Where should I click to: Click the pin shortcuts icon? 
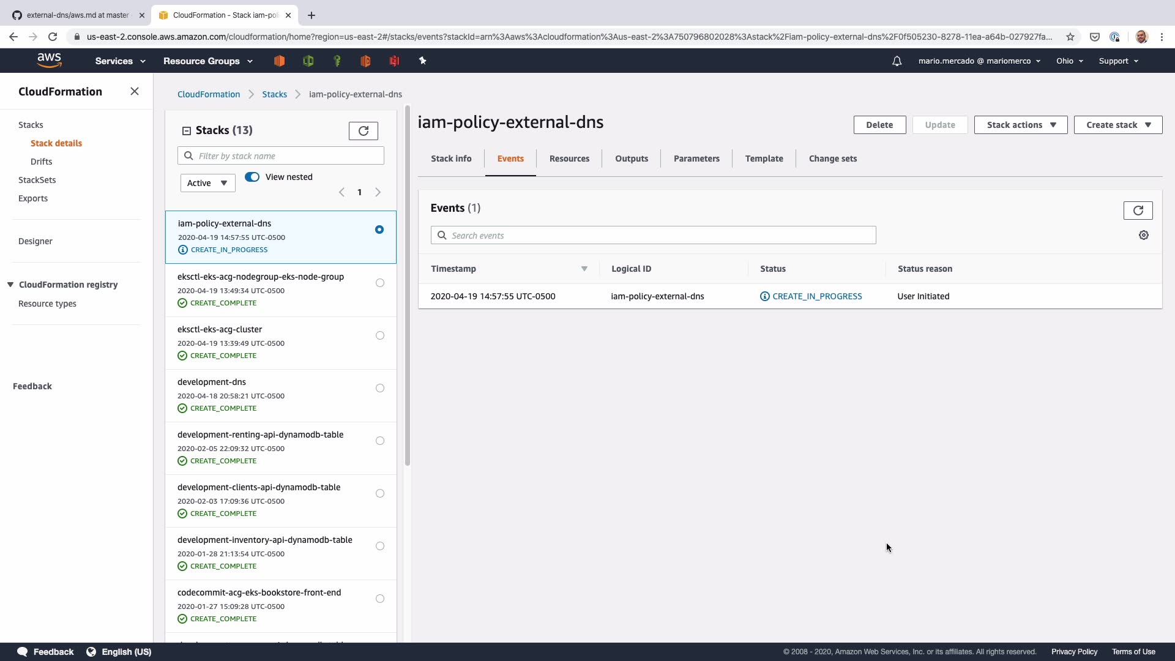pos(422,61)
